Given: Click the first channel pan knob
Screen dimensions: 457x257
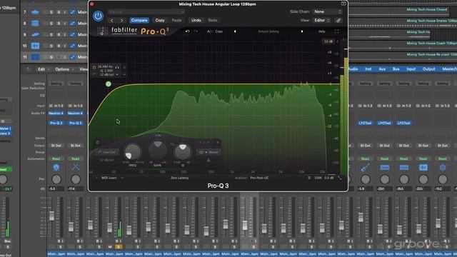Looking at the screenshot, I should [56, 179].
